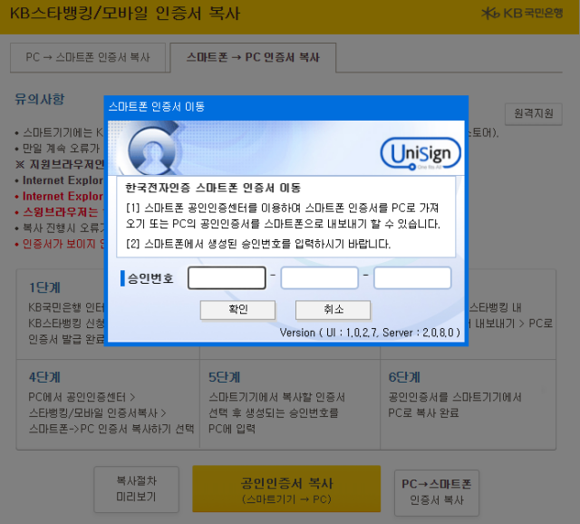Open 복사절차 미리보기 preview
Viewport: 580px width, 524px height.
click(x=137, y=489)
